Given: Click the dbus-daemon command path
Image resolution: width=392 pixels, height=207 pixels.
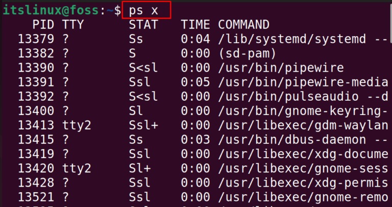Looking at the screenshot, I should tap(303, 140).
